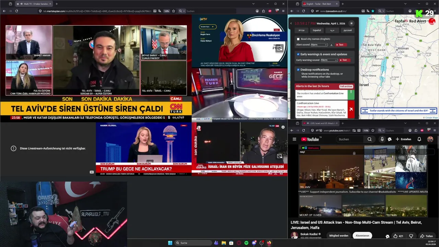Open the Multi TV browser hamburger menu
This screenshot has height=247, width=439.
(283, 11)
